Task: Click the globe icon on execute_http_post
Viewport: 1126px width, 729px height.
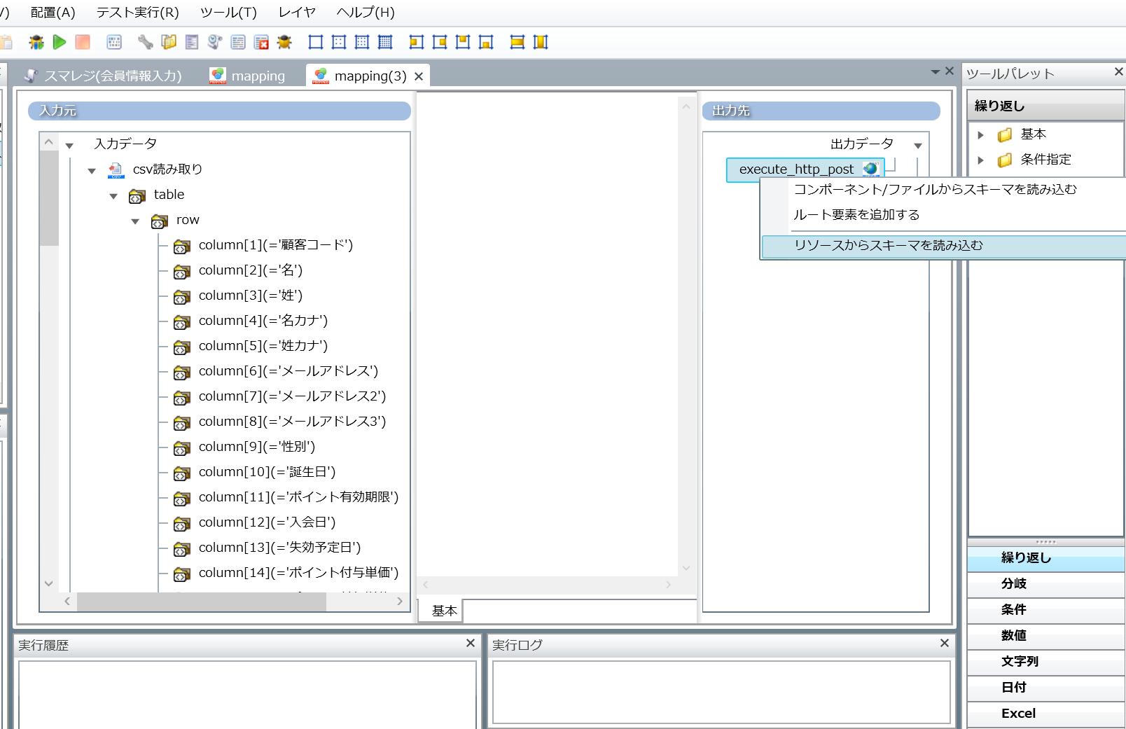Action: tap(870, 169)
